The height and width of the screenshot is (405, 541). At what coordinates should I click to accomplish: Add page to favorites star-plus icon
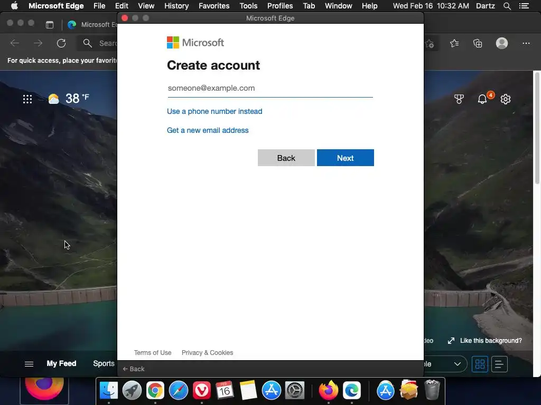pos(430,43)
